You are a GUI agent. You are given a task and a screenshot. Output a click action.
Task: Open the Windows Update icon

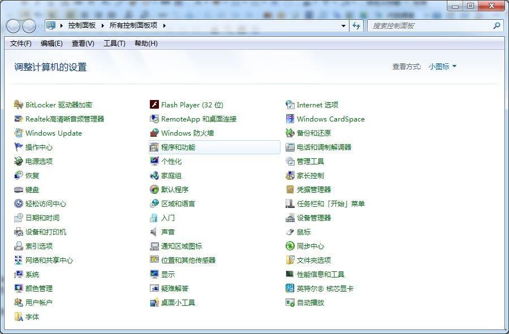pyautogui.click(x=19, y=133)
